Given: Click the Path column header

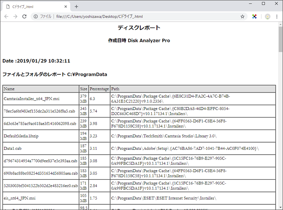Looking at the screenshot, I should tap(193, 89).
